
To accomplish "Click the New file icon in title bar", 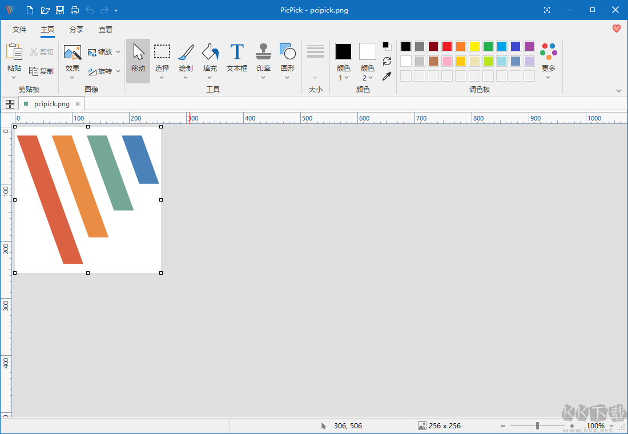I will (30, 10).
